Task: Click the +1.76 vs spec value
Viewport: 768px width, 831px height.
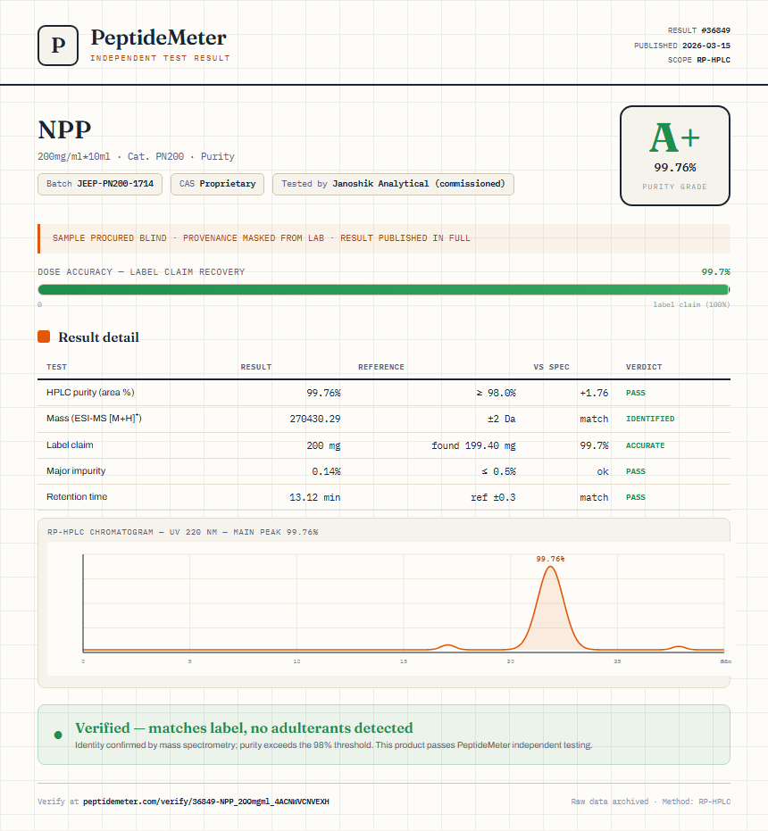Action: [x=594, y=393]
